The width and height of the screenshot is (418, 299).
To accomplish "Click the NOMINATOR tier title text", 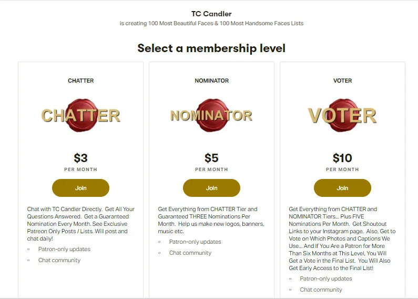I will pos(211,81).
